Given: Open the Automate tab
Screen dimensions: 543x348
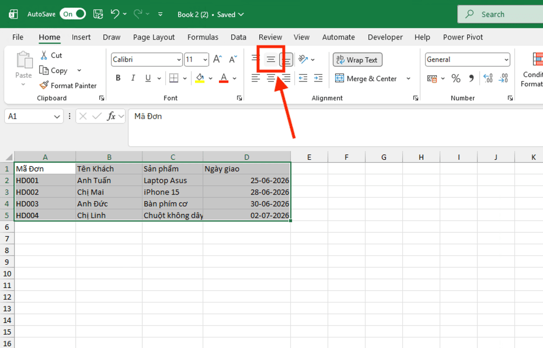Looking at the screenshot, I should 338,37.
